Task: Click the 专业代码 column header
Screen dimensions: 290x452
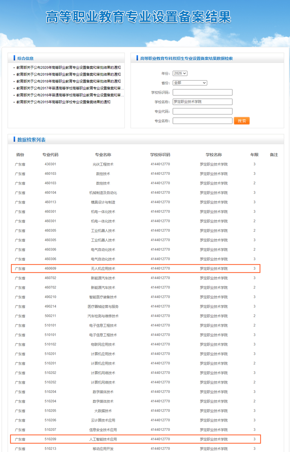Action: pos(50,155)
